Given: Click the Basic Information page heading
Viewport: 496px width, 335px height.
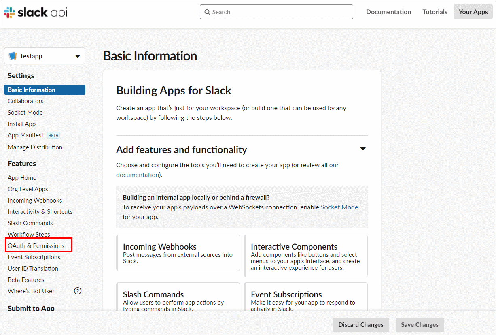Looking at the screenshot, I should (x=150, y=55).
